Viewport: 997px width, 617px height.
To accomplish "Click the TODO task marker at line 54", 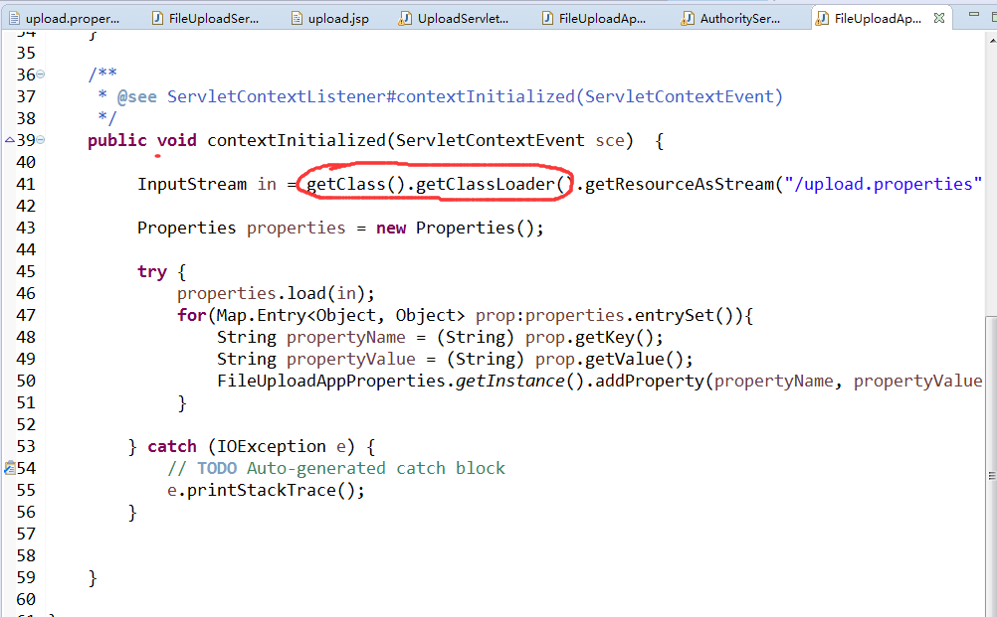I will click(10, 468).
